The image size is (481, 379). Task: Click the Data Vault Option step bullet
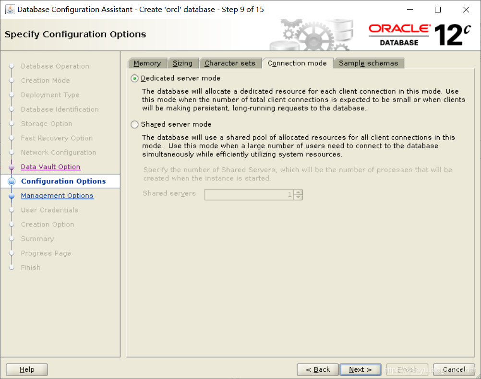12,167
